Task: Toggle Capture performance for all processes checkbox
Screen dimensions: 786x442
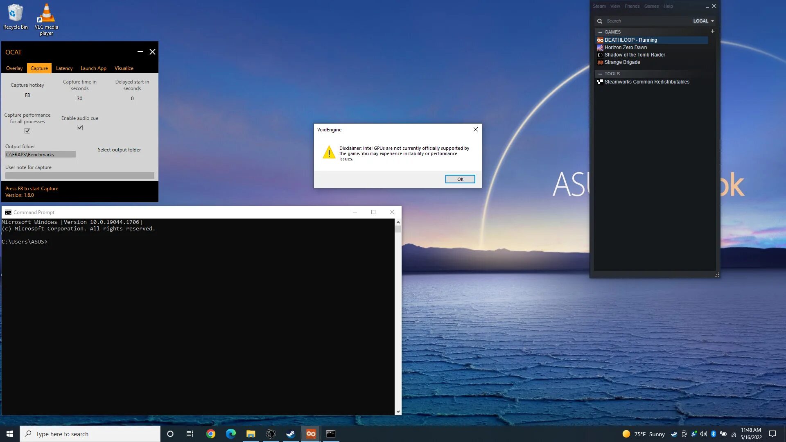Action: click(x=27, y=131)
